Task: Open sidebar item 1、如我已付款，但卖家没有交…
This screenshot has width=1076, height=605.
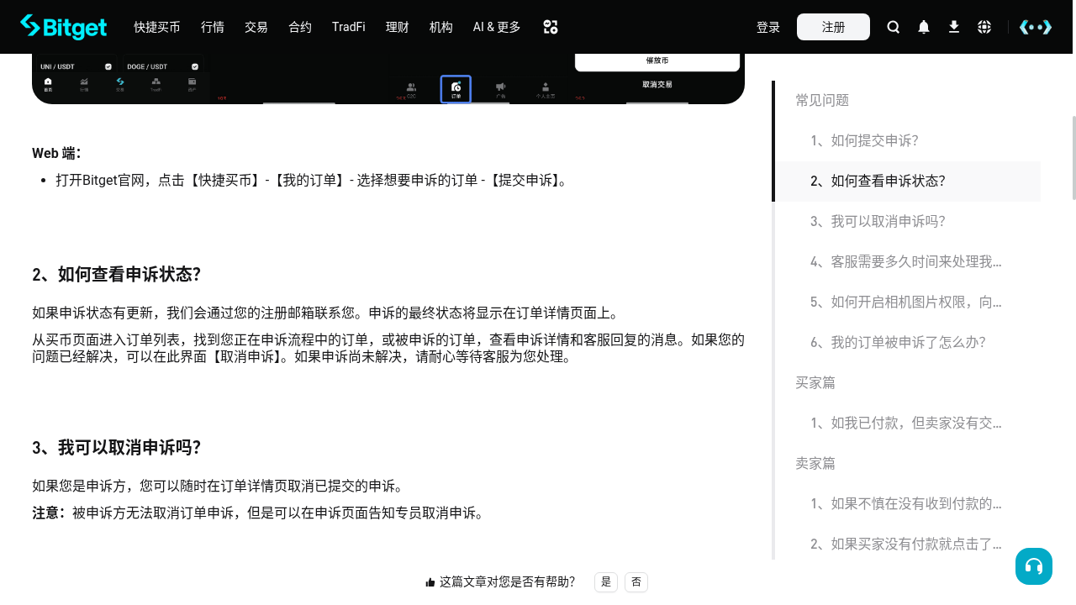Action: tap(906, 423)
